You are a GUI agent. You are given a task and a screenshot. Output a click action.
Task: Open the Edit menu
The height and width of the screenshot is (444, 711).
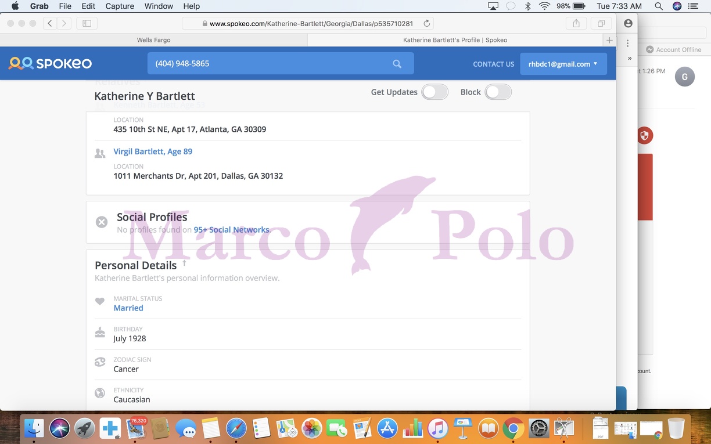(88, 6)
